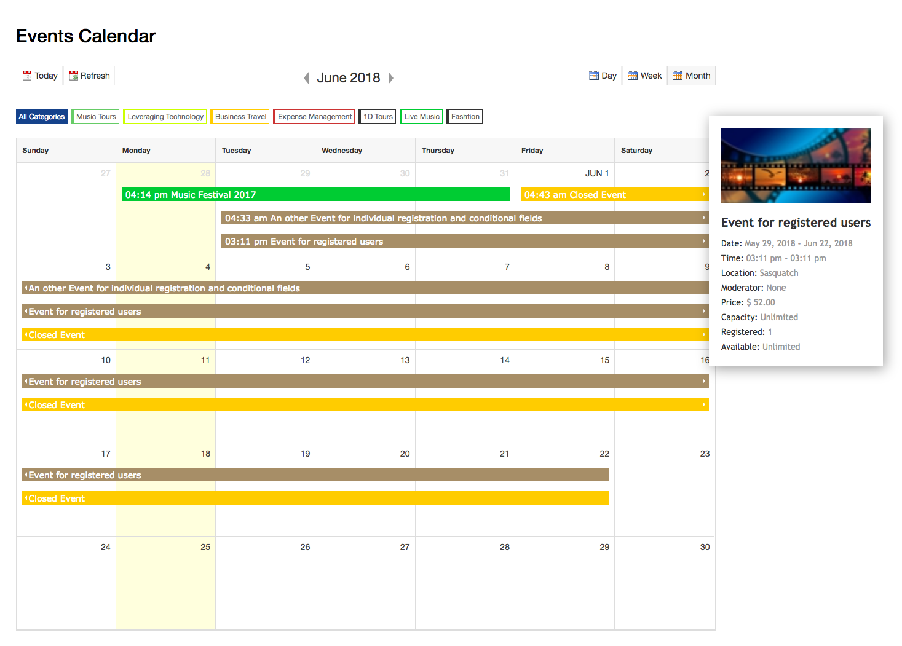Screen dimensions: 902x646
Task: Open Closed Event bar in June 10 week
Action: pos(365,405)
